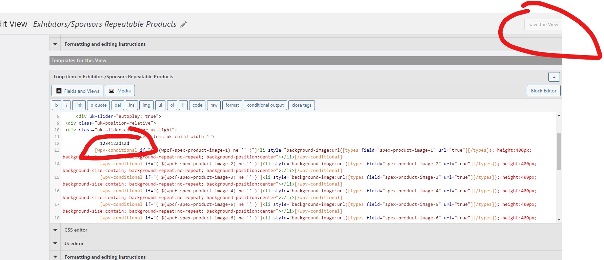Image resolution: width=604 pixels, height=260 pixels.
Task: Click the close tags button
Action: (302, 105)
